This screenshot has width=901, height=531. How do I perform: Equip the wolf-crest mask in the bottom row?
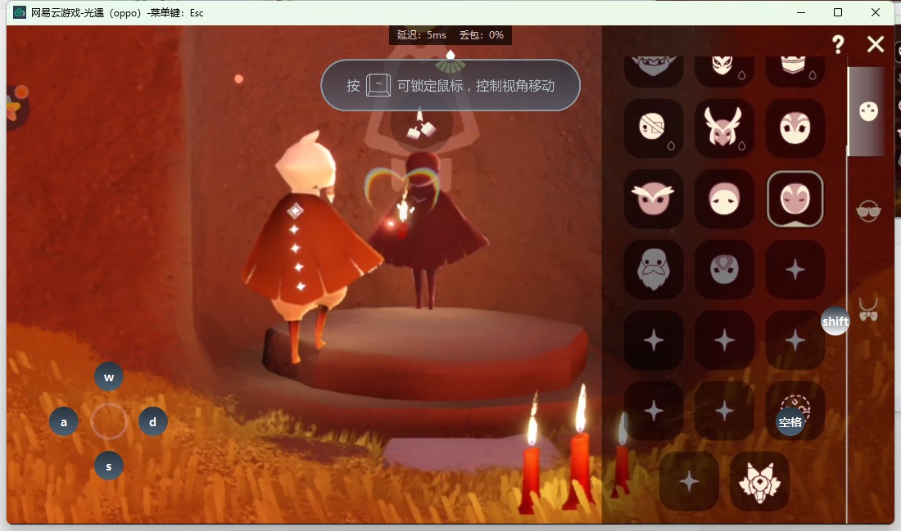[x=759, y=481]
